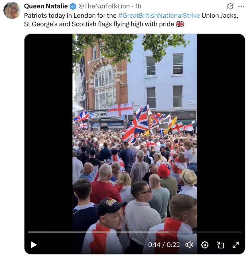Screen dimensions: 248x257
Task: Play the video with the play button
Action: click(34, 245)
